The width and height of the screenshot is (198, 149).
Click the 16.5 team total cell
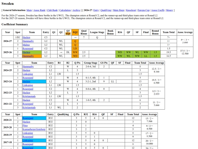pyautogui.click(x=169, y=56)
